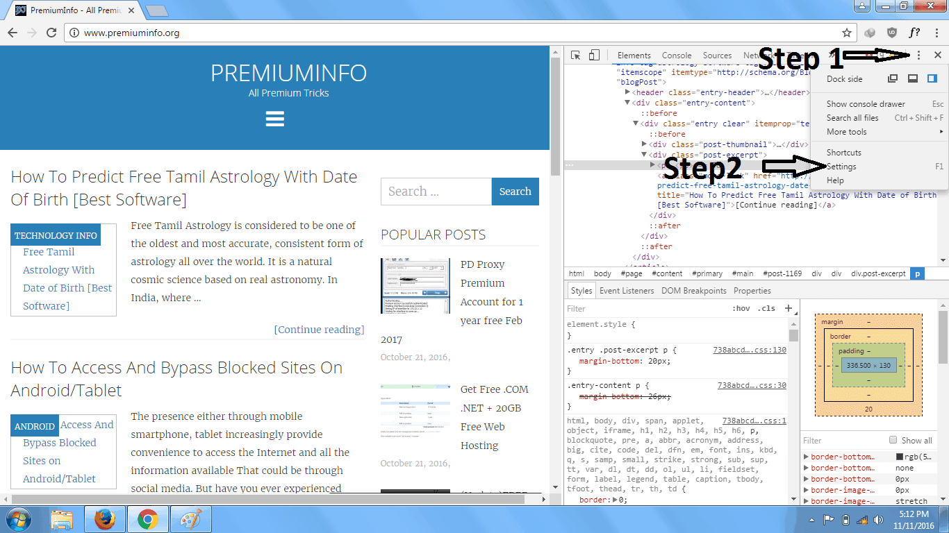
Task: Open the first Continue reading link
Action: tap(319, 330)
